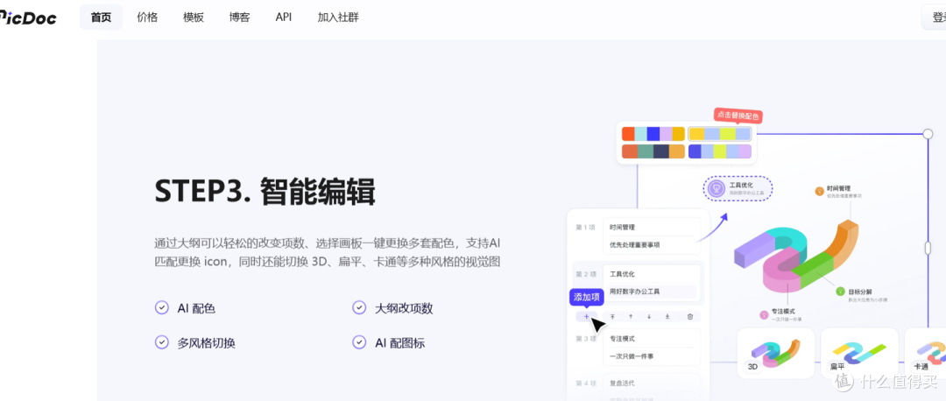The image size is (946, 401).
Task: Click the 点击替换配色 tooltip
Action: pyautogui.click(x=737, y=116)
